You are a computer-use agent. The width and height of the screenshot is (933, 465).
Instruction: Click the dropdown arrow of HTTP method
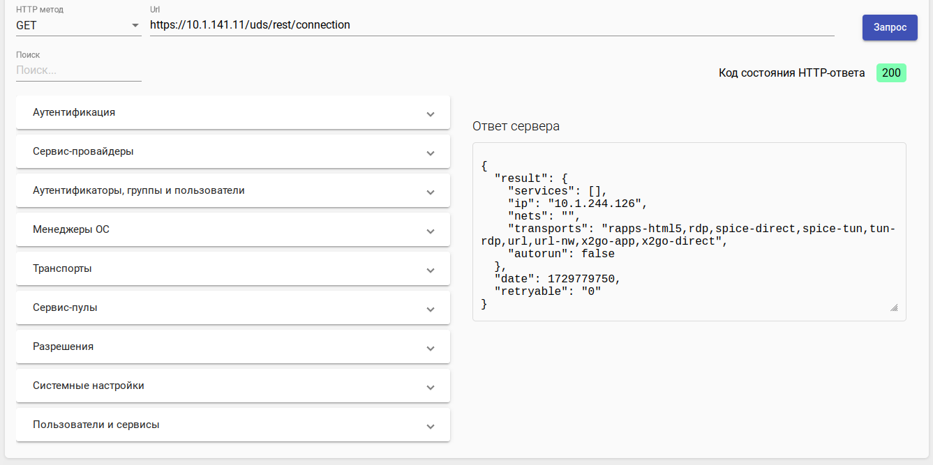pos(135,26)
